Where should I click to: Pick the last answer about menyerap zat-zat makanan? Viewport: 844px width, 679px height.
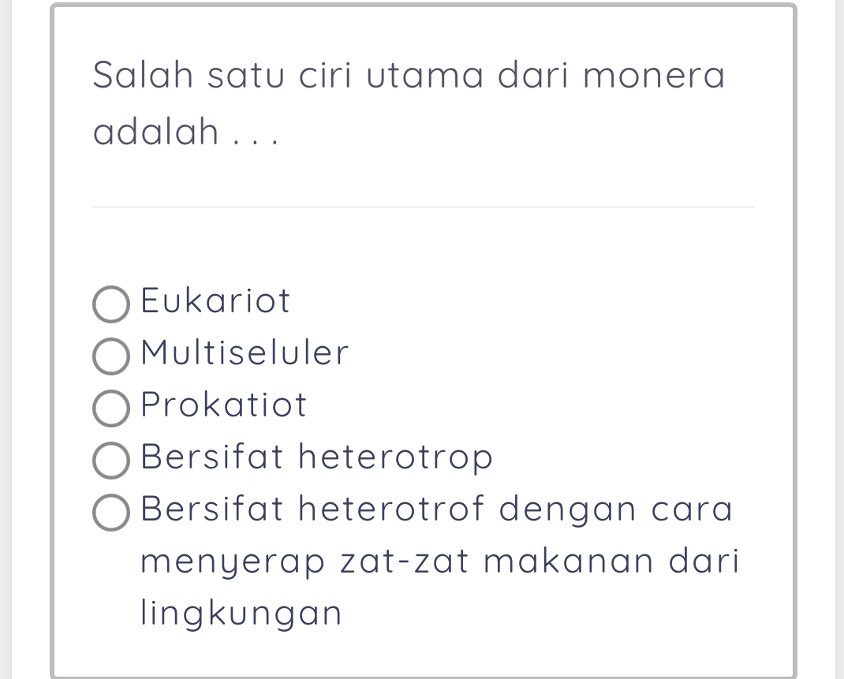110,513
